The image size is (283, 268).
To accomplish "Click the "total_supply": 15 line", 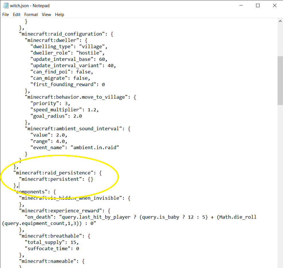I will [52, 242].
